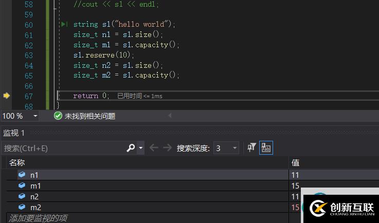Click the 名称 column header
Screen dimensions: 379x223
pyautogui.click(x=17, y=162)
